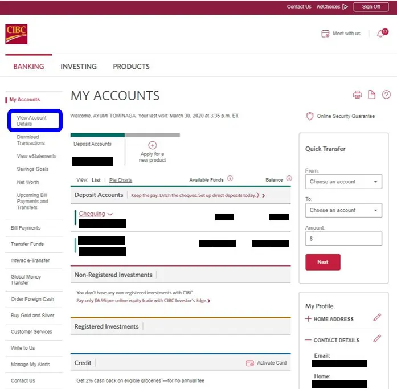Go to Customer Services
The height and width of the screenshot is (389, 397).
31,331
